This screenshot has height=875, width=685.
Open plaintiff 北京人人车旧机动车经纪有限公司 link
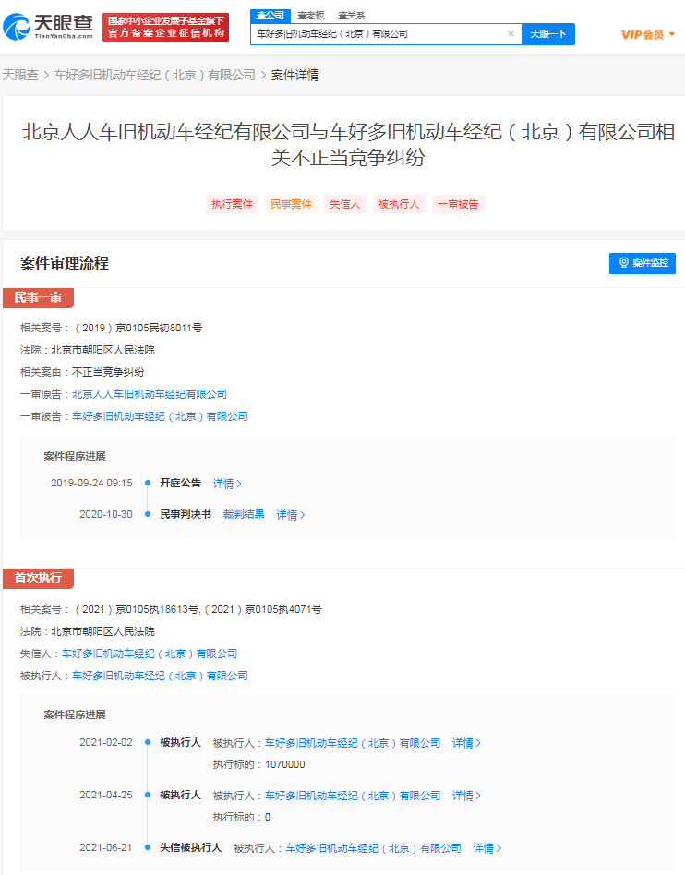[150, 394]
